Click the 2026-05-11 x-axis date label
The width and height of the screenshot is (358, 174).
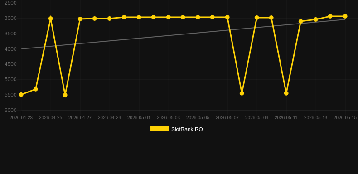click(286, 118)
